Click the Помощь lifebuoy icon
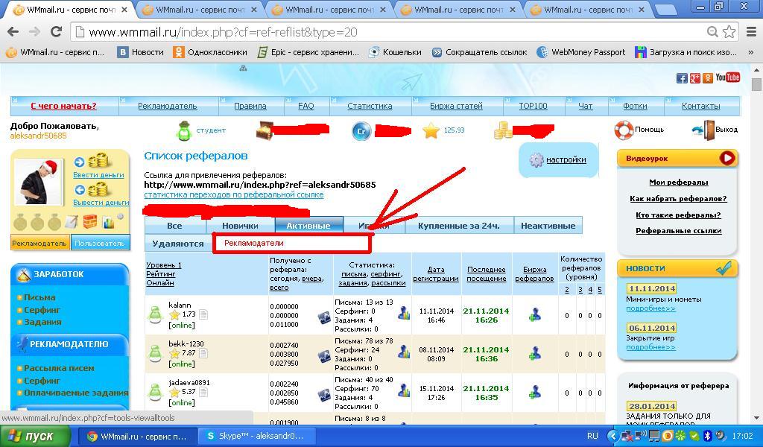Screen dimensions: 763x447 (x=624, y=130)
